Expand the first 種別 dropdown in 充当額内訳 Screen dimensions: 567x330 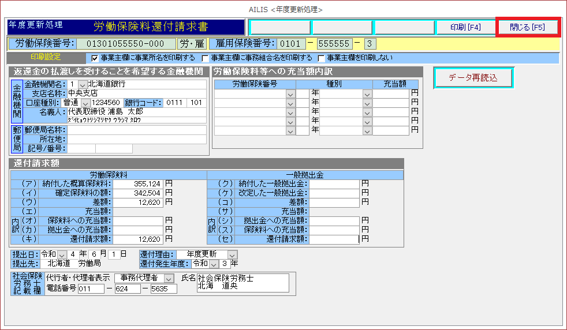click(367, 94)
